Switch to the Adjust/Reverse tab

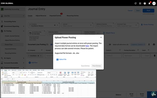[41, 15]
